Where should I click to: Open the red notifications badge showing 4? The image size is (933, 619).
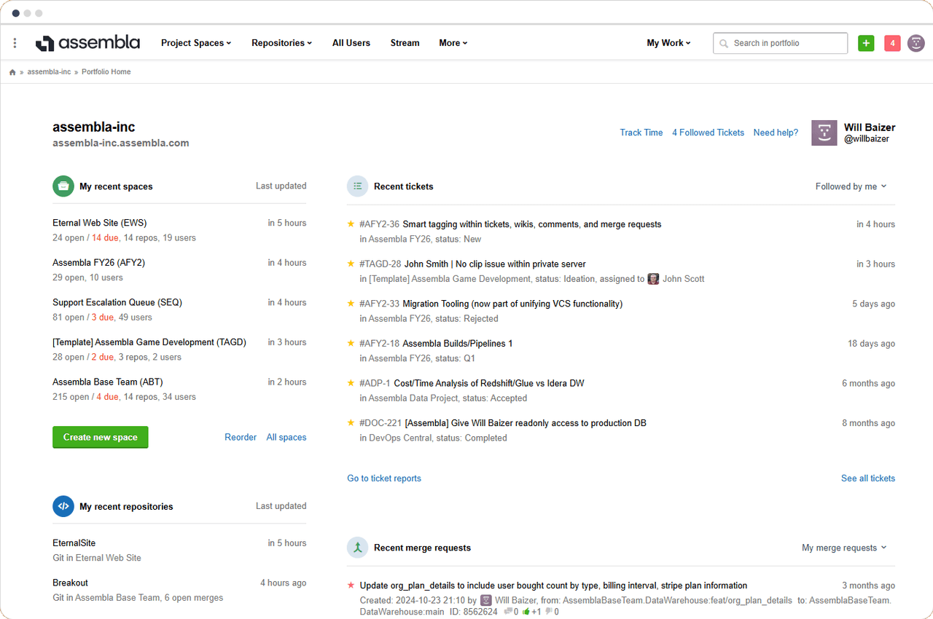892,43
